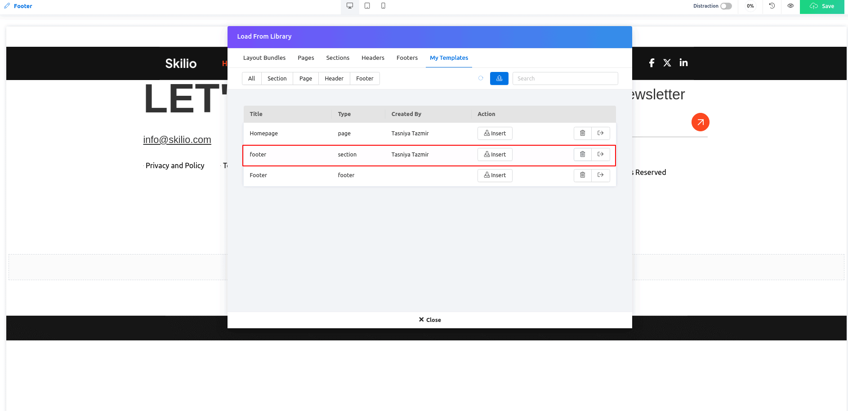Filter templates by Header type
This screenshot has height=411, width=848.
coord(334,78)
